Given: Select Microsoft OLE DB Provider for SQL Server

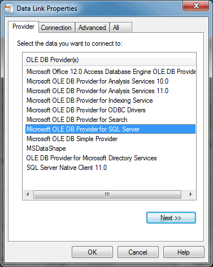Looking at the screenshot, I should coord(111,129).
